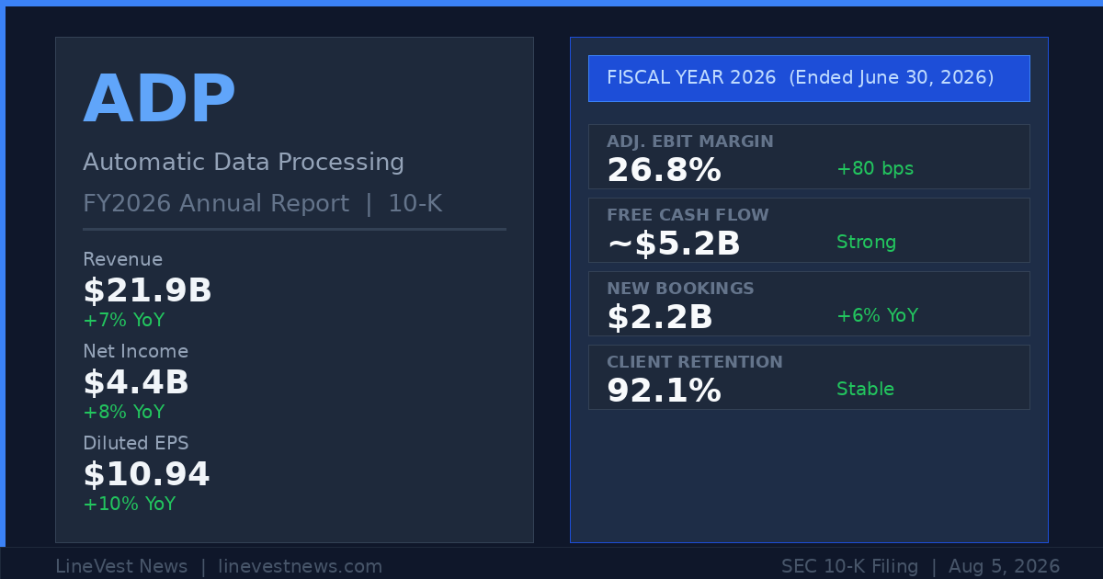Select the $2.2B new bookings value
The width and height of the screenshot is (1103, 579).
[x=659, y=317]
